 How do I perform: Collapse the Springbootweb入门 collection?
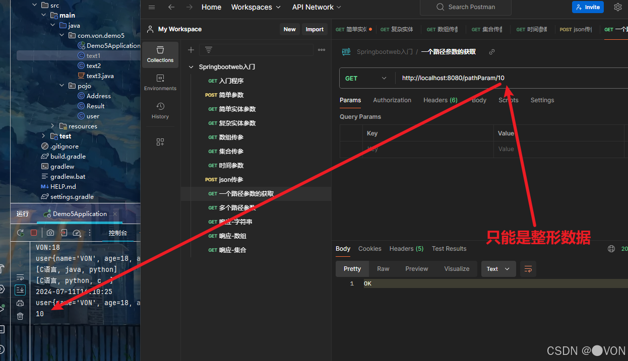click(x=191, y=67)
